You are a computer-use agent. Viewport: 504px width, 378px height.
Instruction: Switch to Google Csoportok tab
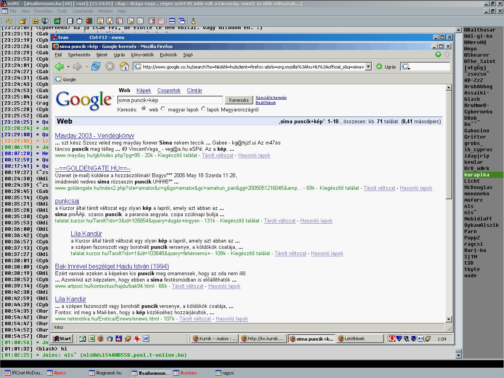169,90
